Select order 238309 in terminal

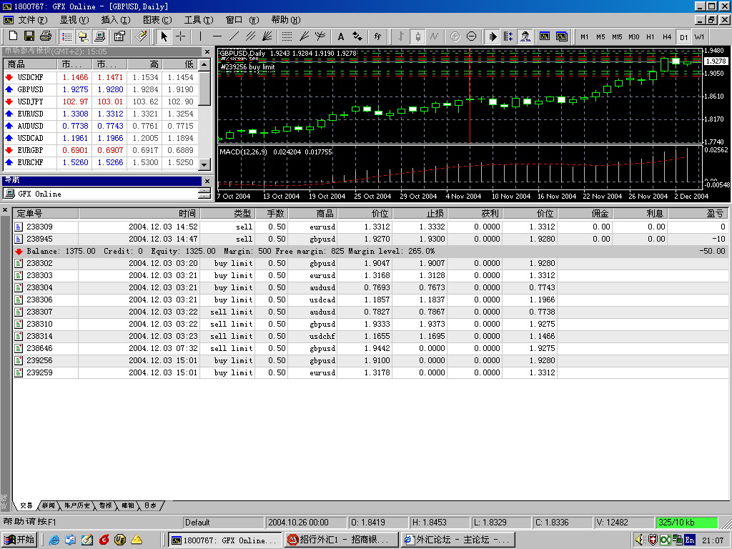click(x=370, y=227)
